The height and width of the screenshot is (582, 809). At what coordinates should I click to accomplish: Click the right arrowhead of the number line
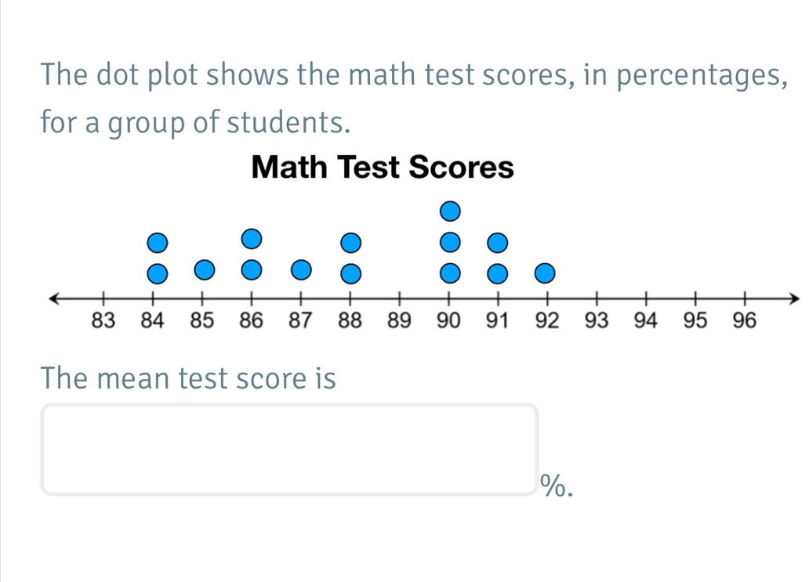click(x=794, y=298)
